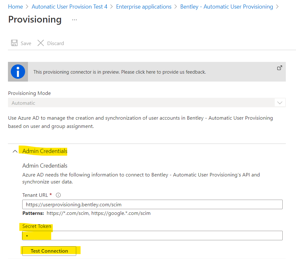Click the Tenant URL info icon
This screenshot has width=296, height=259.
pyautogui.click(x=58, y=195)
